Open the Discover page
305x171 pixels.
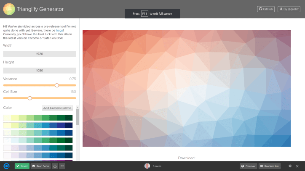[x=248, y=166]
